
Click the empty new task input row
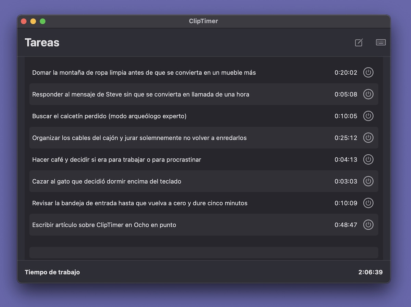coord(204,253)
